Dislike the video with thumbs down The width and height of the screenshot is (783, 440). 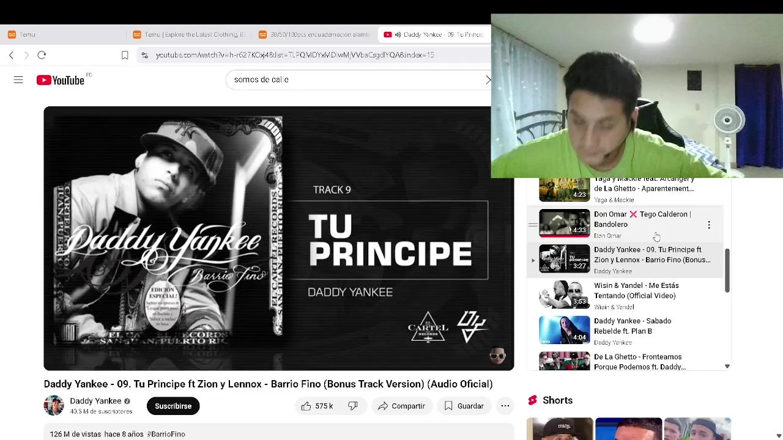pyautogui.click(x=353, y=406)
